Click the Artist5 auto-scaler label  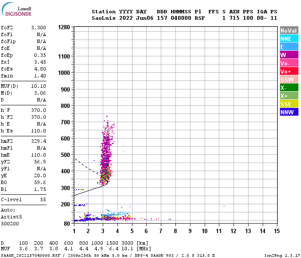11,217
